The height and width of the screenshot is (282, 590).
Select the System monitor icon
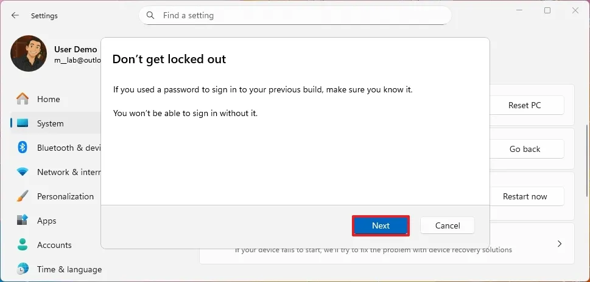[x=23, y=123]
